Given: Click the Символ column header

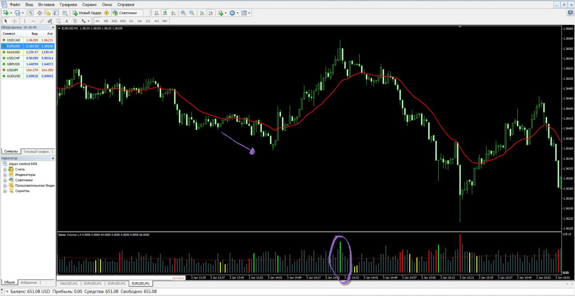Looking at the screenshot, I should (x=11, y=34).
